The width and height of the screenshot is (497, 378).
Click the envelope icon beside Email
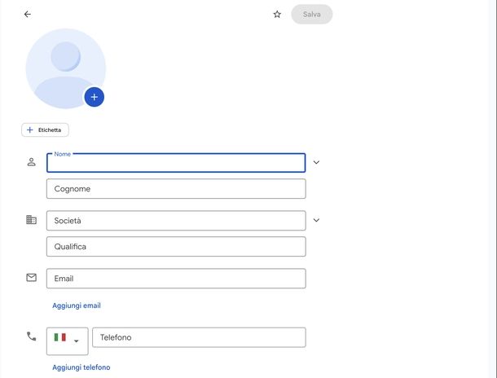(x=32, y=278)
